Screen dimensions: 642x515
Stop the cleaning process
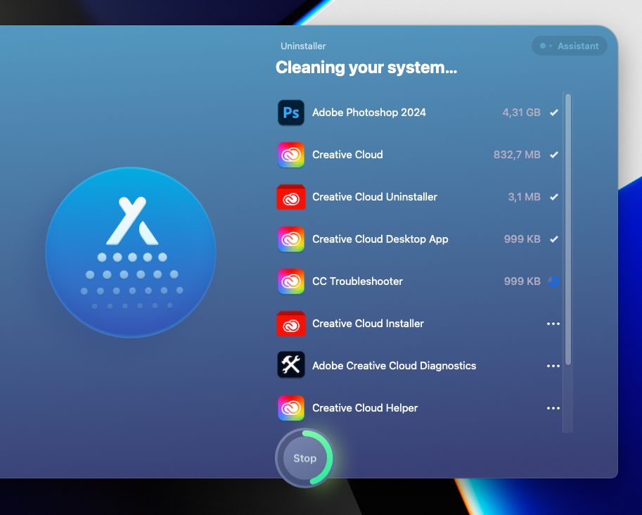tap(304, 458)
